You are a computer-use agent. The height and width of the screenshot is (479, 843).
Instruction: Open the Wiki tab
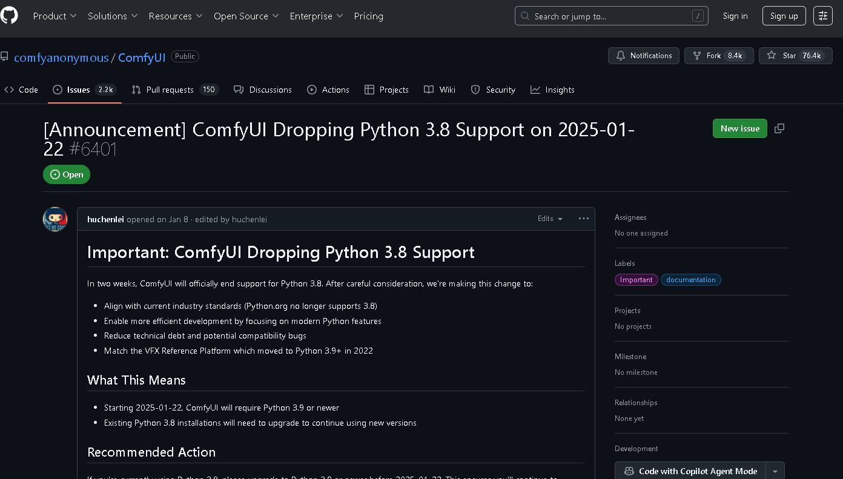click(440, 90)
